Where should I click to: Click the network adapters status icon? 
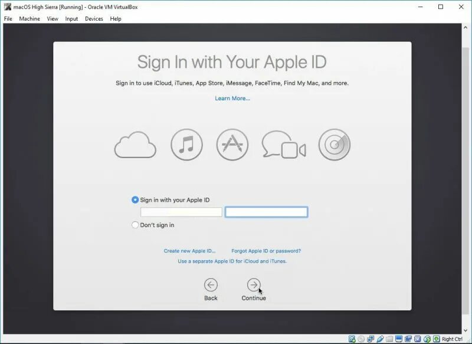click(x=371, y=339)
